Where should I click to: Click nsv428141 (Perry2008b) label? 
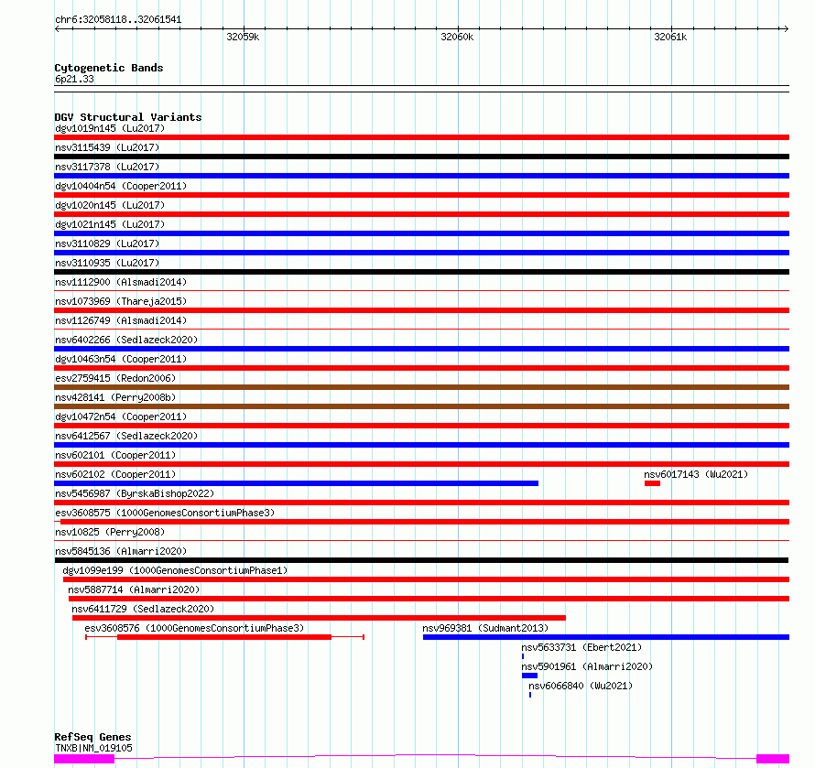click(x=115, y=397)
